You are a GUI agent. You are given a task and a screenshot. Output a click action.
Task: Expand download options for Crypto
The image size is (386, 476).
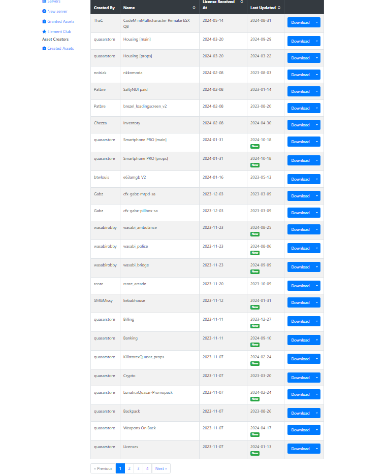coord(317,378)
